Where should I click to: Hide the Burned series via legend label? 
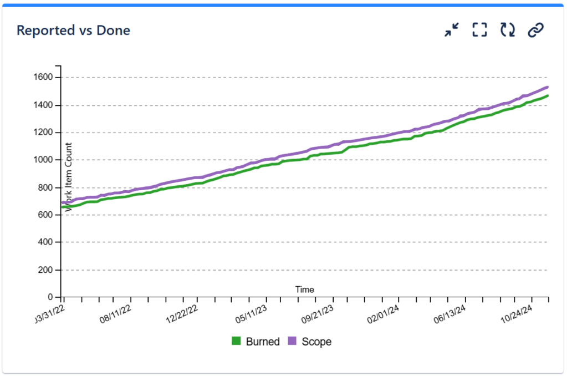pos(262,342)
